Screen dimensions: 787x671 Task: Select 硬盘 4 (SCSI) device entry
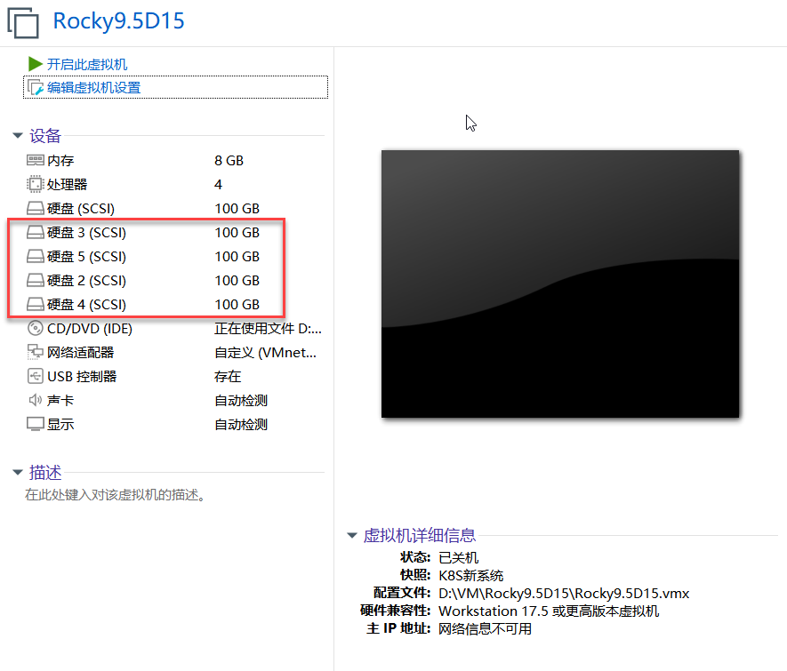click(x=86, y=305)
